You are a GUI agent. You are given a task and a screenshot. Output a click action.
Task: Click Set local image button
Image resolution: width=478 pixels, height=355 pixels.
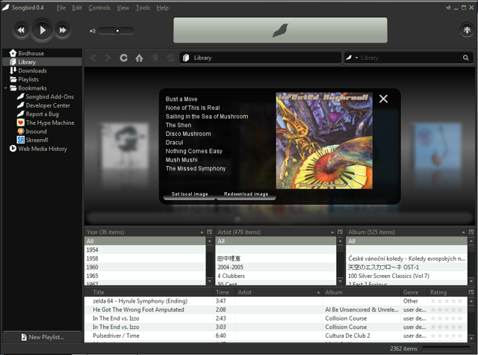190,194
